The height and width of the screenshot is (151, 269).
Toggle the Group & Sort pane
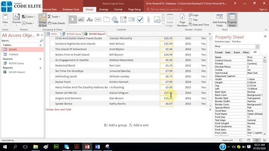pyautogui.click(x=42, y=20)
